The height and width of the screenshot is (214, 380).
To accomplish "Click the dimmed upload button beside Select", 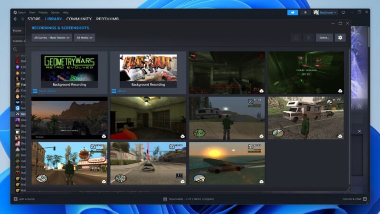I will 296,38.
